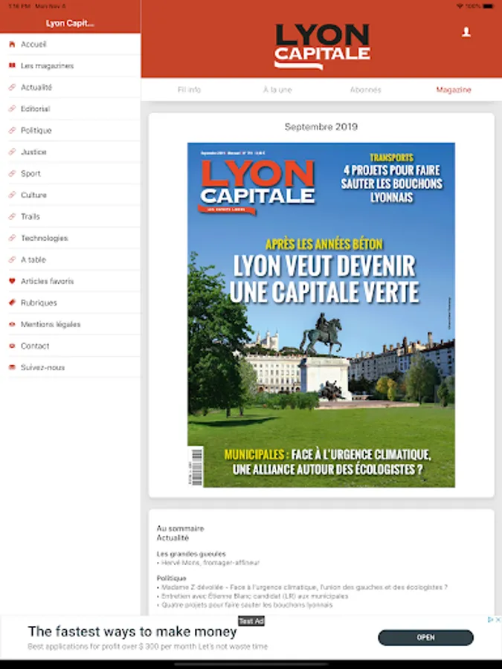The height and width of the screenshot is (669, 502).
Task: Click the 'Lyon Capit...' sidebar header title
Action: [x=70, y=23]
